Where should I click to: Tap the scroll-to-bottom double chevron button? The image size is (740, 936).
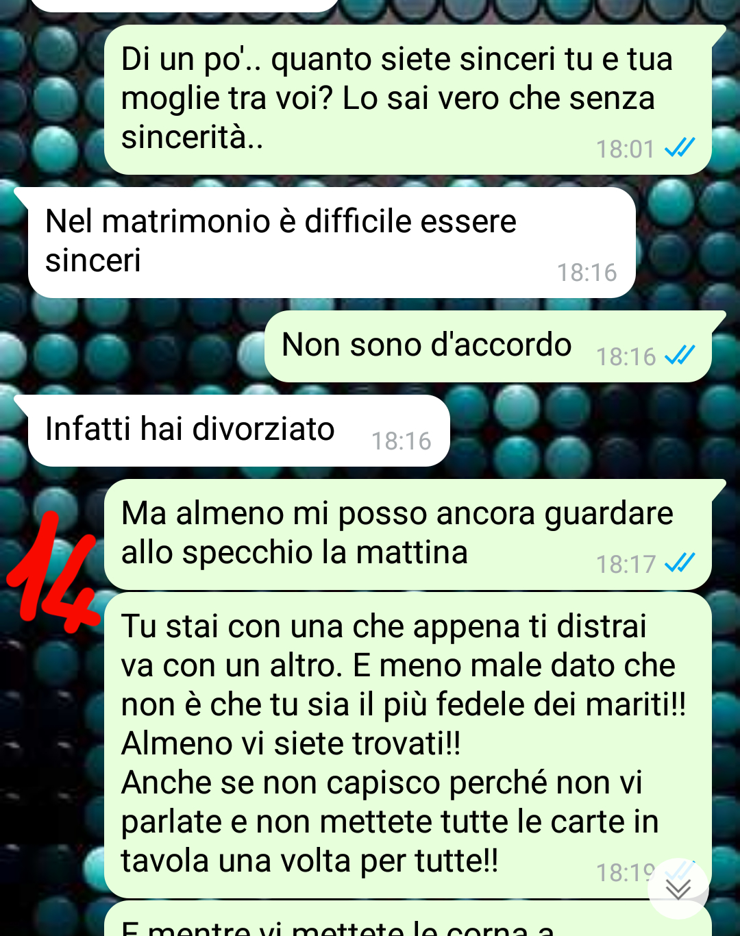[678, 889]
